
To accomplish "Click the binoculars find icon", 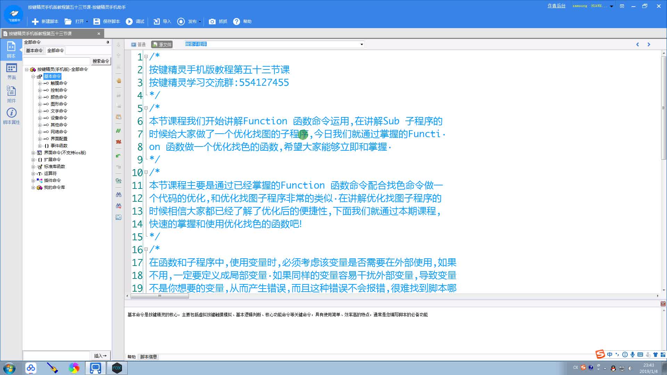I will [118, 195].
